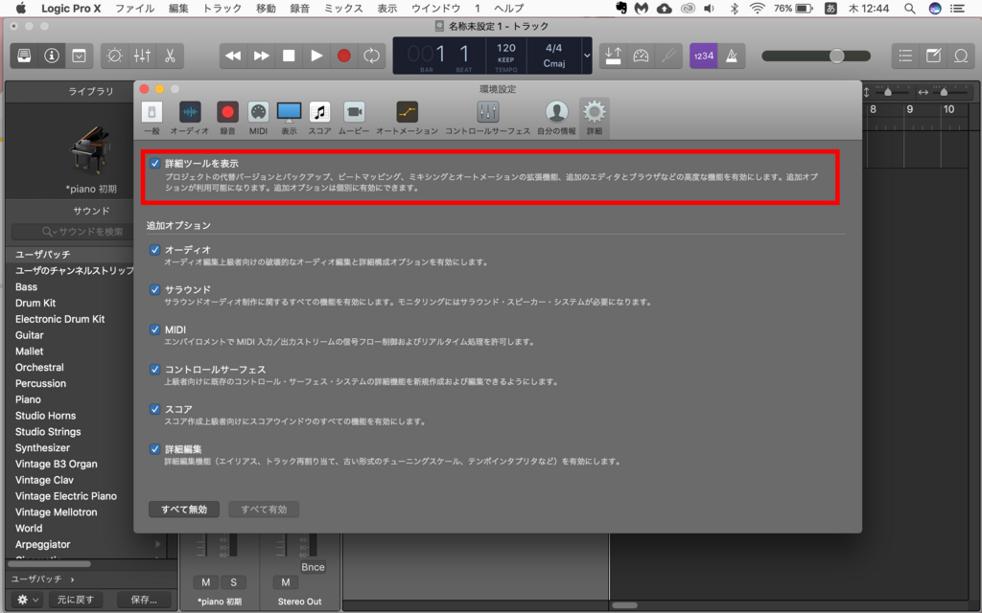Switch to the オーディオ preferences tab
Screen dimensions: 982x613
pos(189,118)
